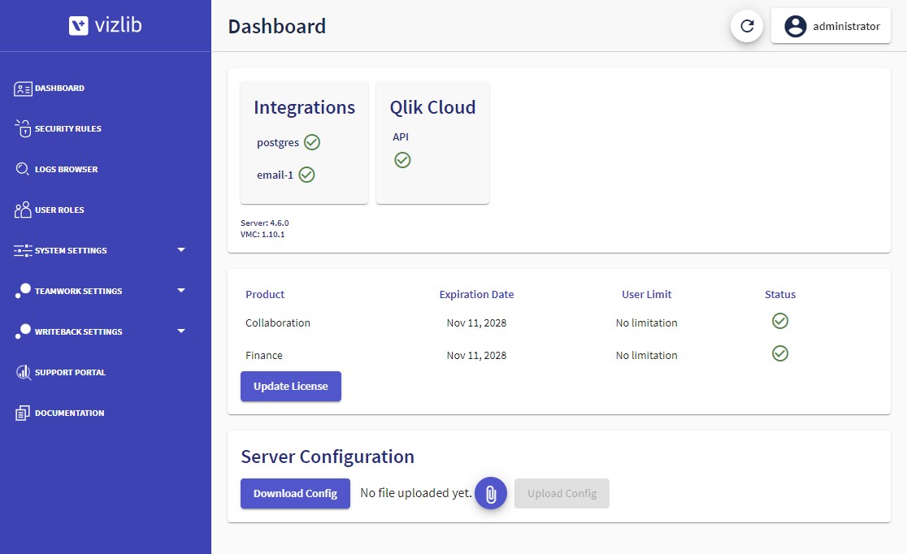The image size is (907, 554).
Task: Go to Security Rules
Action: click(67, 129)
